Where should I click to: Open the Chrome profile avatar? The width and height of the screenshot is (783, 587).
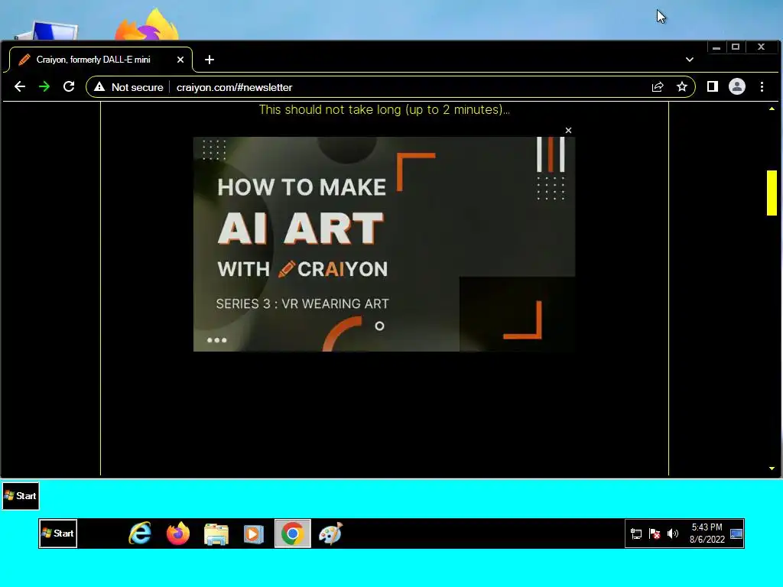(x=736, y=87)
